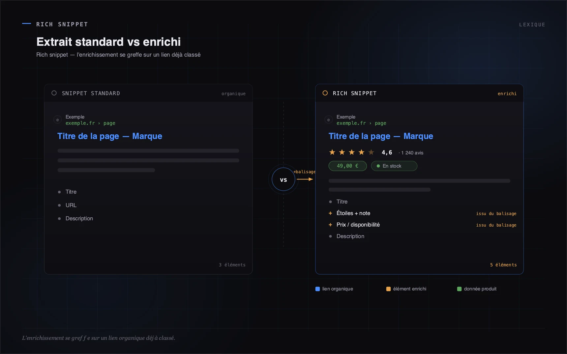Click the enrichi tag in rich snippet header
Screen dimensions: 567x354
[507, 94]
